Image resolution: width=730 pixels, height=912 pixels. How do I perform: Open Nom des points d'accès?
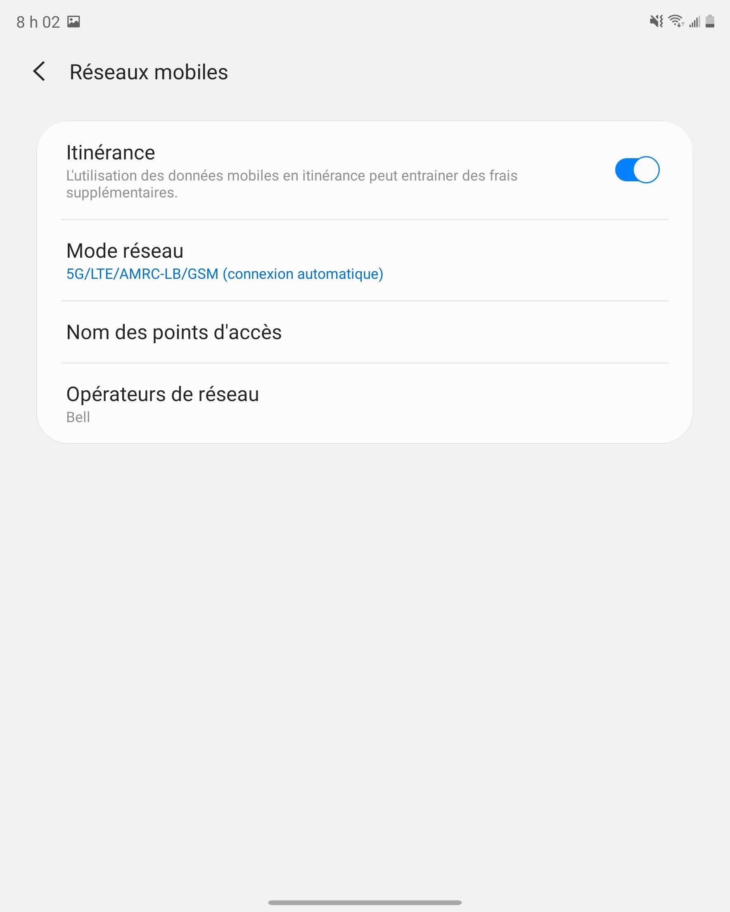tap(365, 332)
